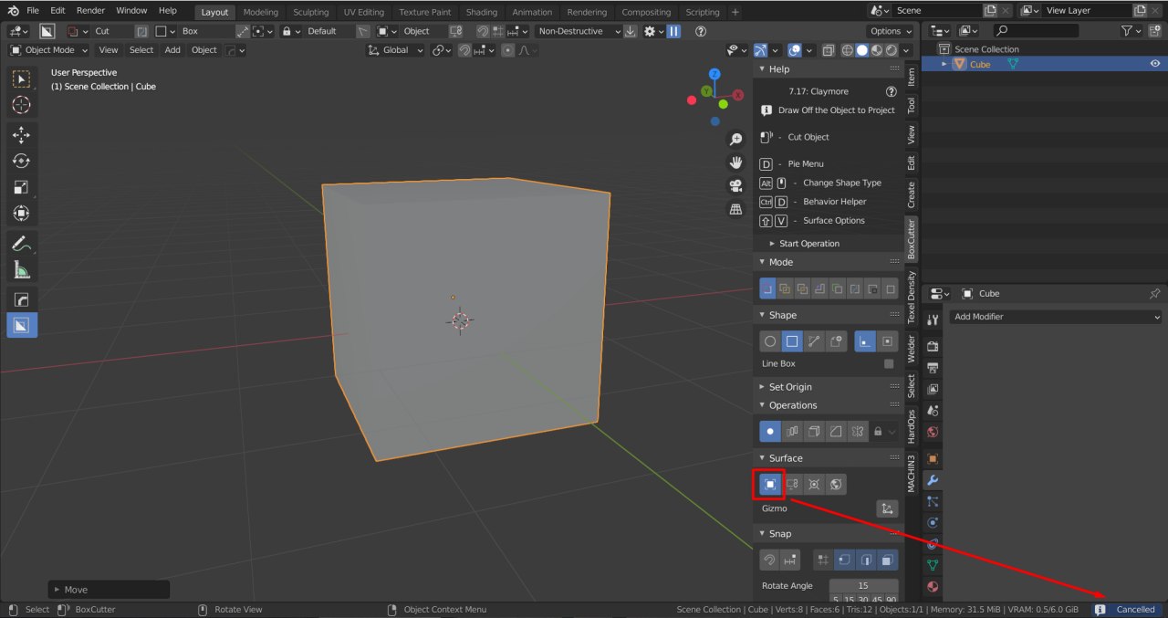Viewport: 1168px width, 618px height.
Task: Open outliner filter funnel dropdown
Action: (x=1131, y=31)
